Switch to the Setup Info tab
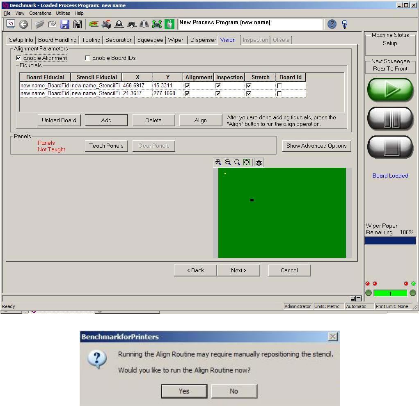This screenshot has width=419, height=406. pyautogui.click(x=21, y=40)
